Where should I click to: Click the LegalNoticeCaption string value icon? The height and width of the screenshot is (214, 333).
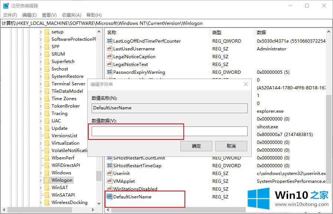(x=110, y=56)
